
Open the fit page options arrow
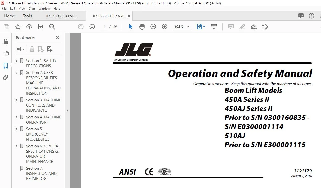(204, 27)
